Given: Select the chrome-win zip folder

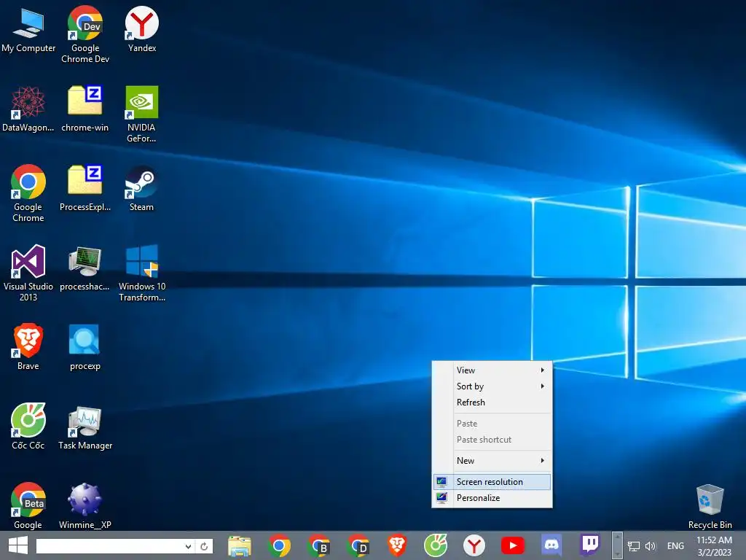Looking at the screenshot, I should pyautogui.click(x=85, y=109).
